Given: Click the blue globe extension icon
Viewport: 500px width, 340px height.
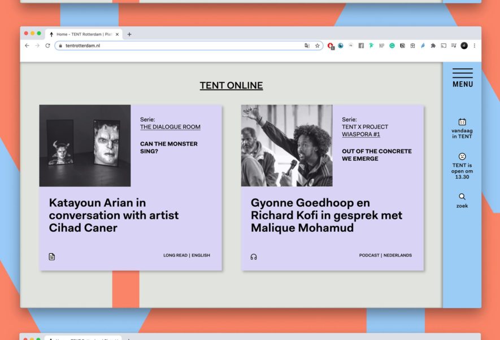Looking at the screenshot, I should coord(341,46).
